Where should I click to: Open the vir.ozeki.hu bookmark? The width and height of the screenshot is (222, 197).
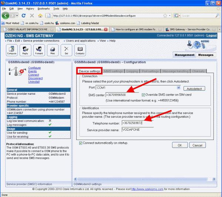pyautogui.click(x=30, y=23)
